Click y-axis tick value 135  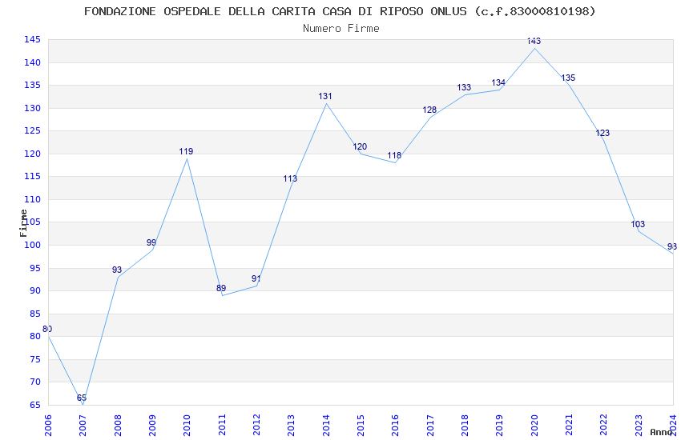point(32,85)
